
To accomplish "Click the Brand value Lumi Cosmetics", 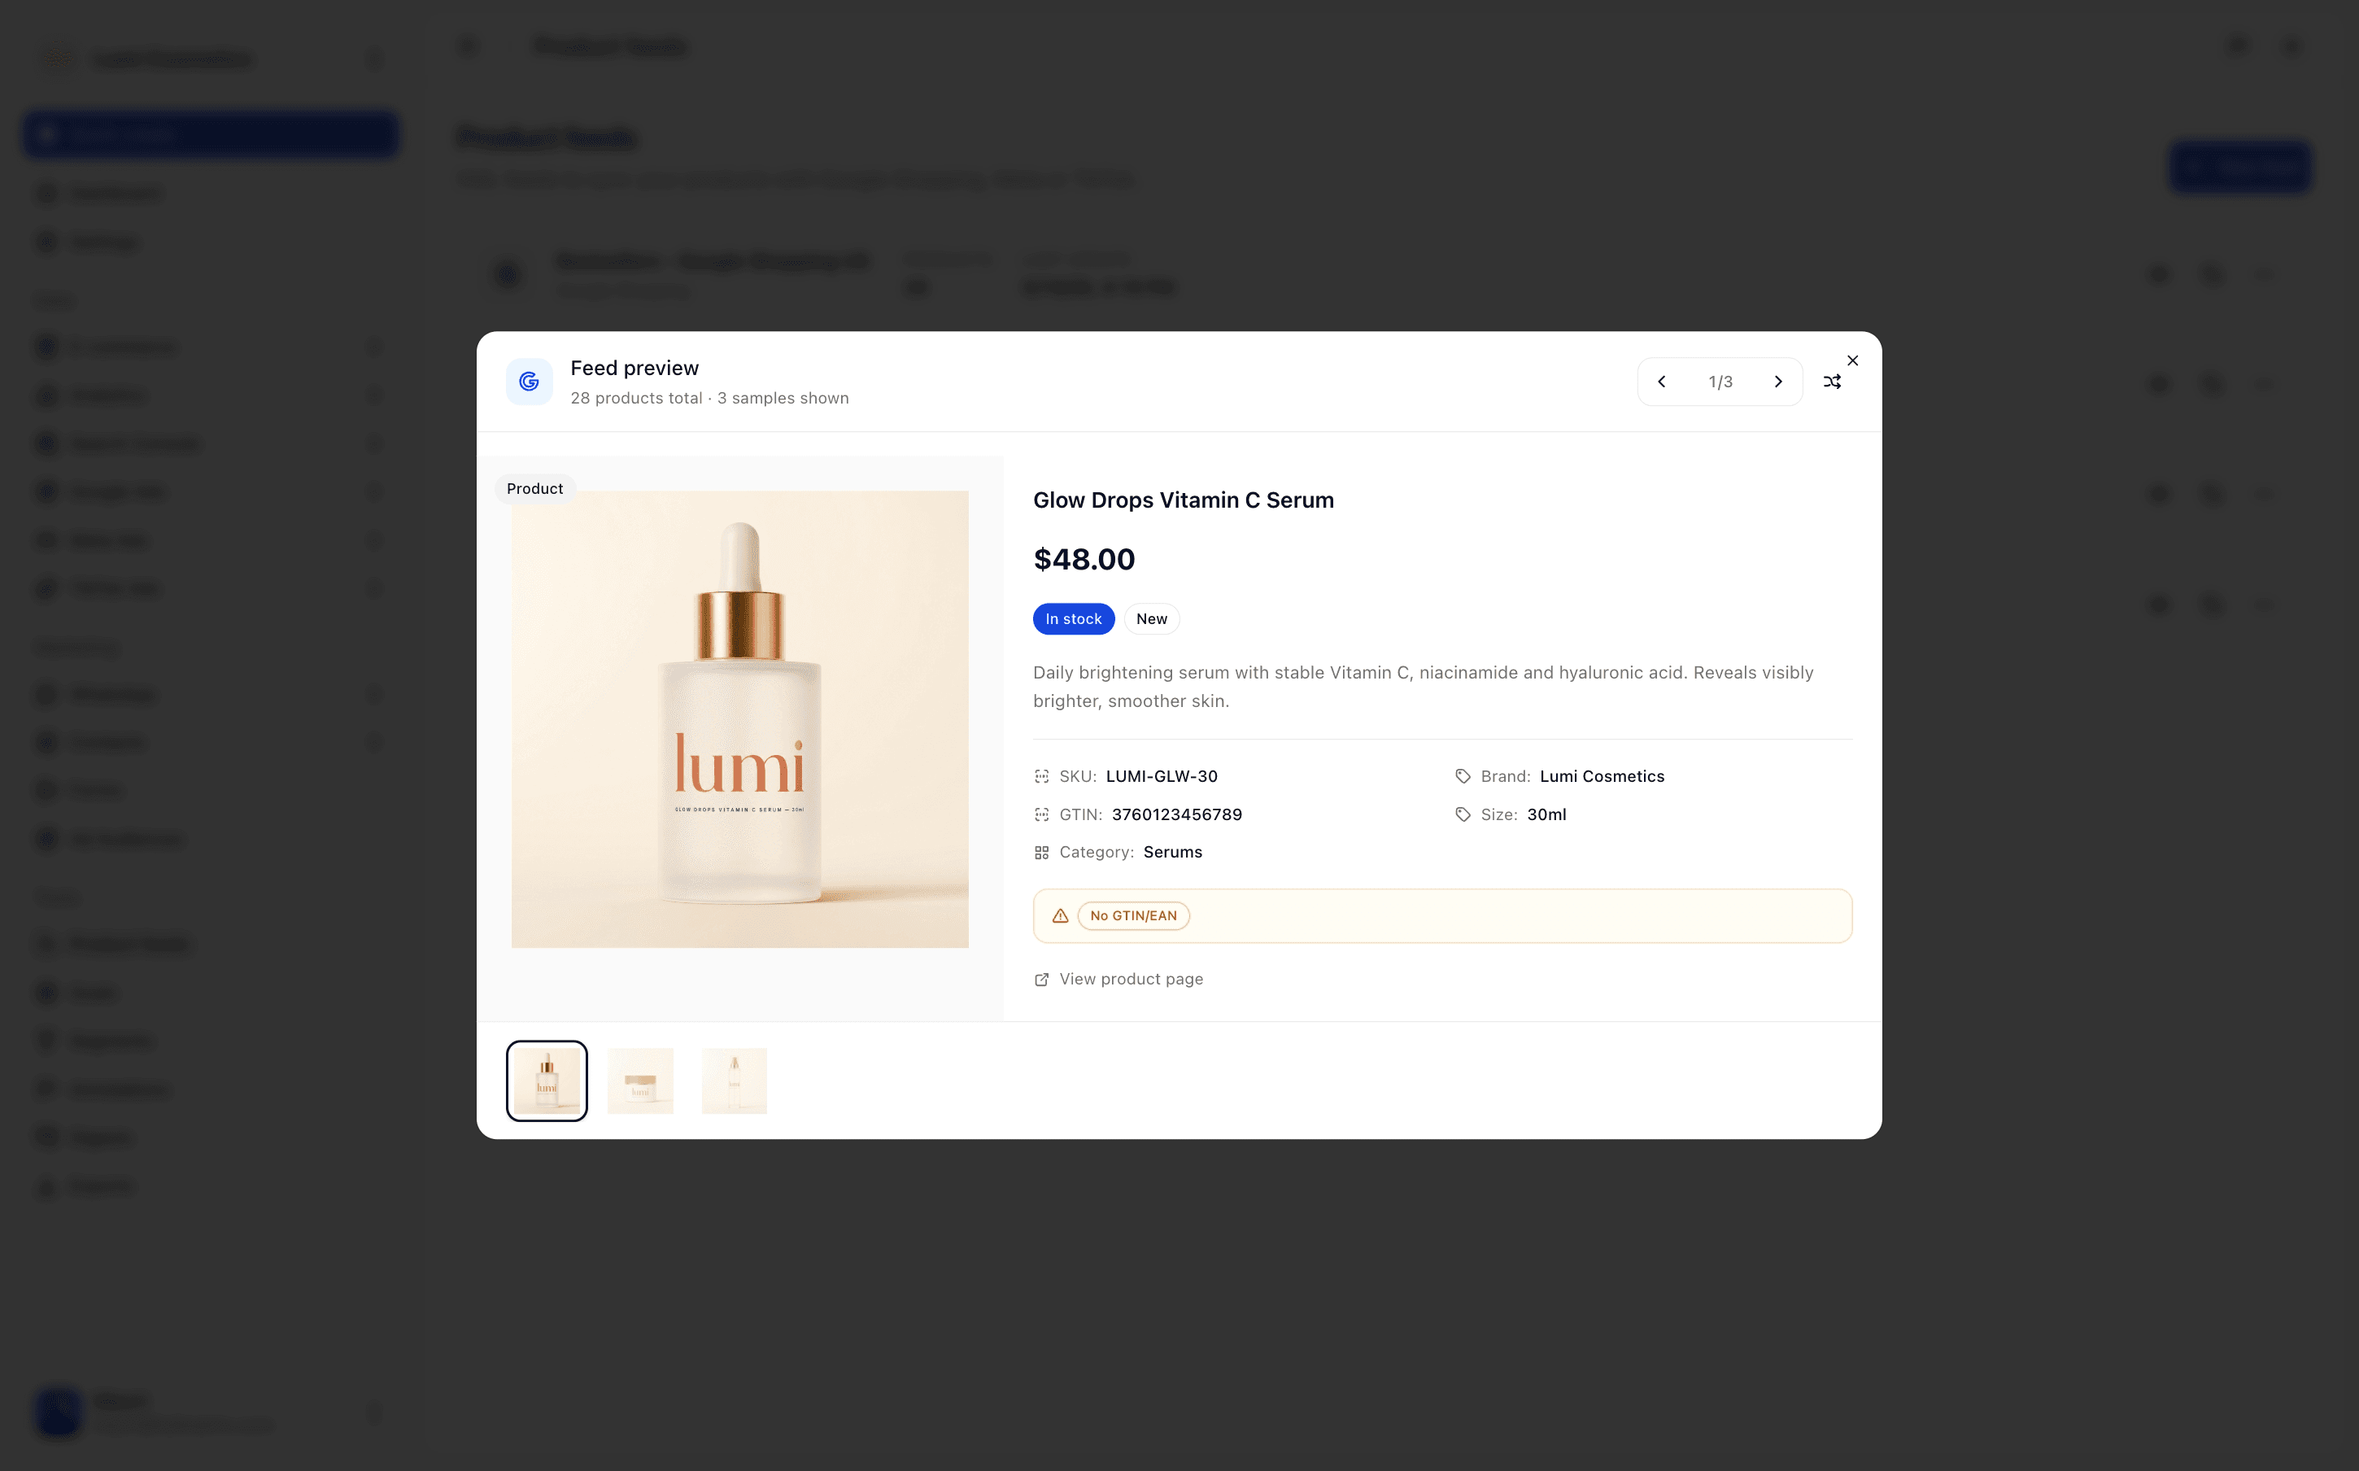I will point(1602,776).
